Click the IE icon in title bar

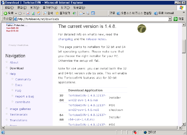[3, 3]
